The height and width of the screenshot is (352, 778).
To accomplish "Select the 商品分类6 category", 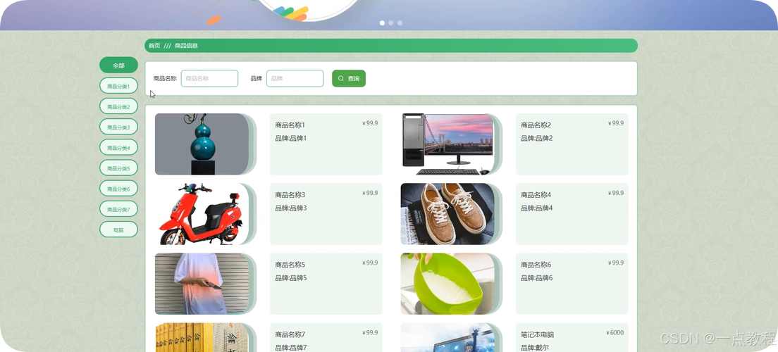I will click(x=118, y=189).
